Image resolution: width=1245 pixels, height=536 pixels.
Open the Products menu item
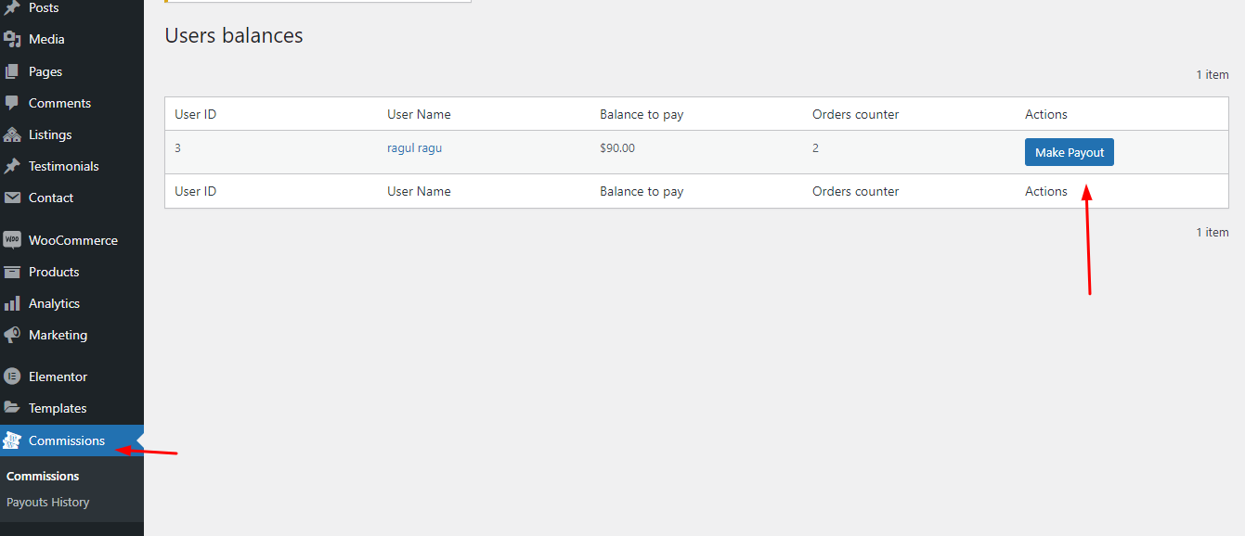54,272
